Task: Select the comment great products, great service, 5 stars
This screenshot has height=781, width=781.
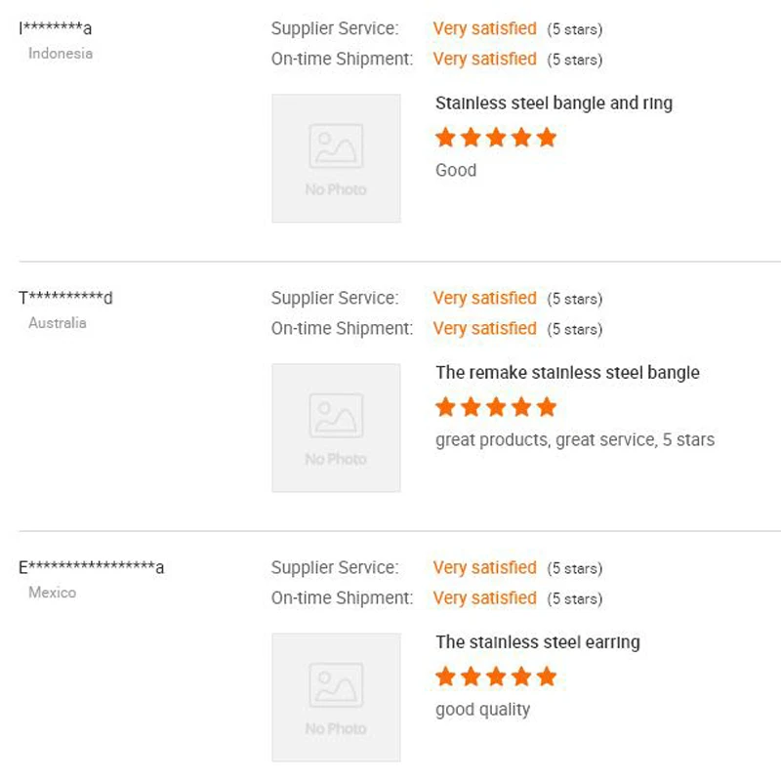Action: pos(575,440)
